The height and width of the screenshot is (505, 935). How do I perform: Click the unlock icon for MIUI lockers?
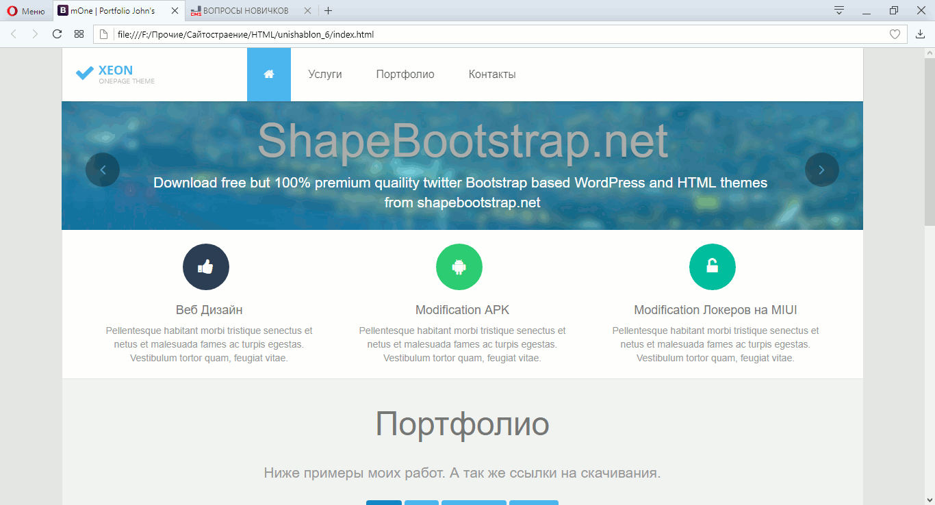coord(713,267)
